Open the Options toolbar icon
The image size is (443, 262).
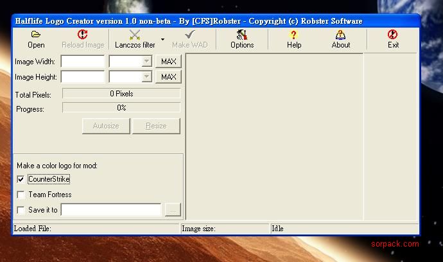242,35
